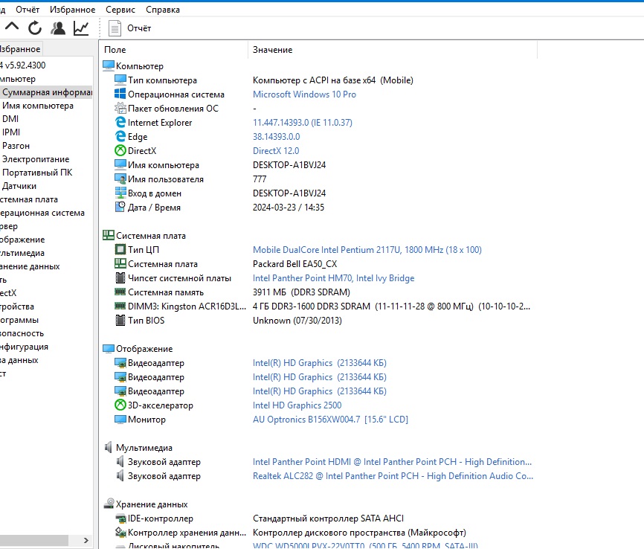This screenshot has height=549, width=644.
Task: Select the Internet Explorer row icon
Action: point(120,123)
